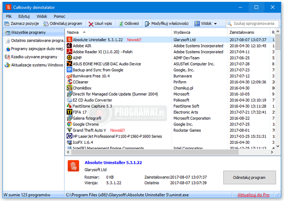
Task: Click the date 2017-06-25 for AIMP
Action: pyautogui.click(x=239, y=58)
